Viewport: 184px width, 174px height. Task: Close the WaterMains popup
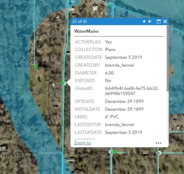pyautogui.click(x=165, y=21)
